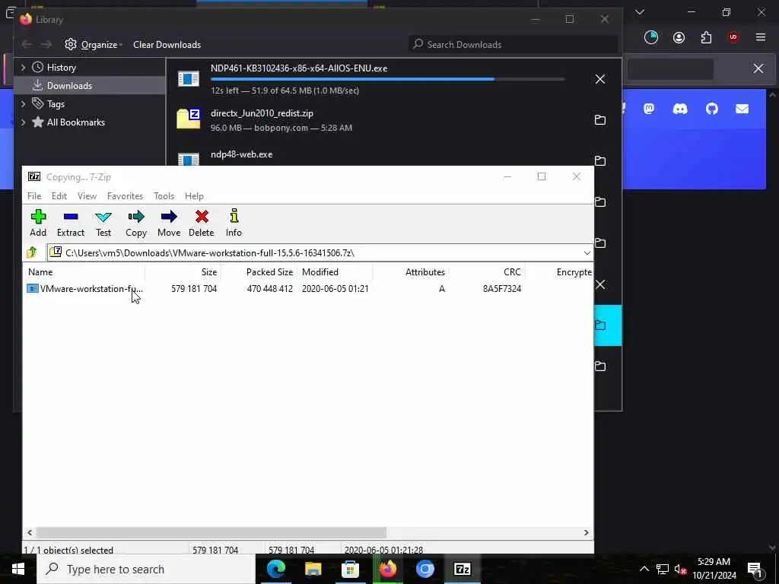
Task: Open the Firefox account icon
Action: [x=679, y=37]
